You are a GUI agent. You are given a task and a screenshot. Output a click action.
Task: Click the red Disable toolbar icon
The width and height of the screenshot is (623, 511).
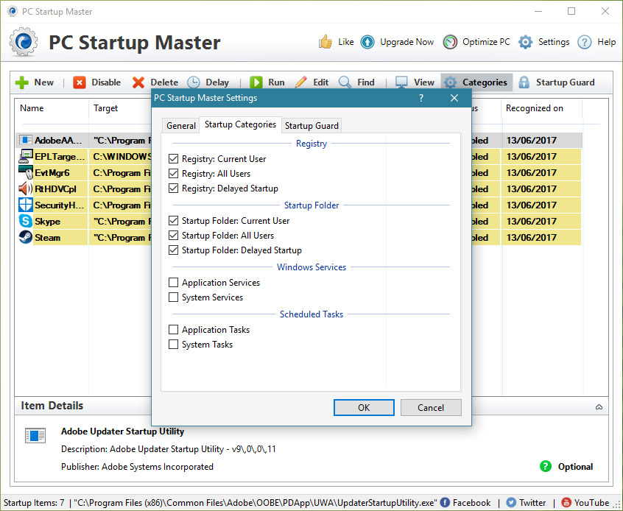80,82
